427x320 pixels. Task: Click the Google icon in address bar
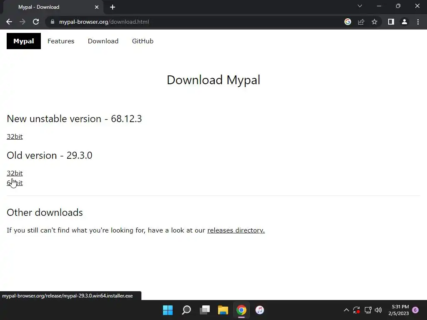(x=348, y=22)
